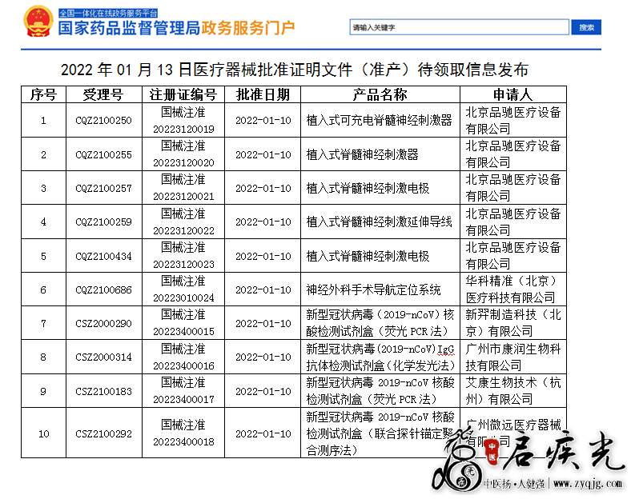Click the 国家药品监督管理局政务服务门户 site title
This screenshot has height=499, width=631.
(177, 28)
